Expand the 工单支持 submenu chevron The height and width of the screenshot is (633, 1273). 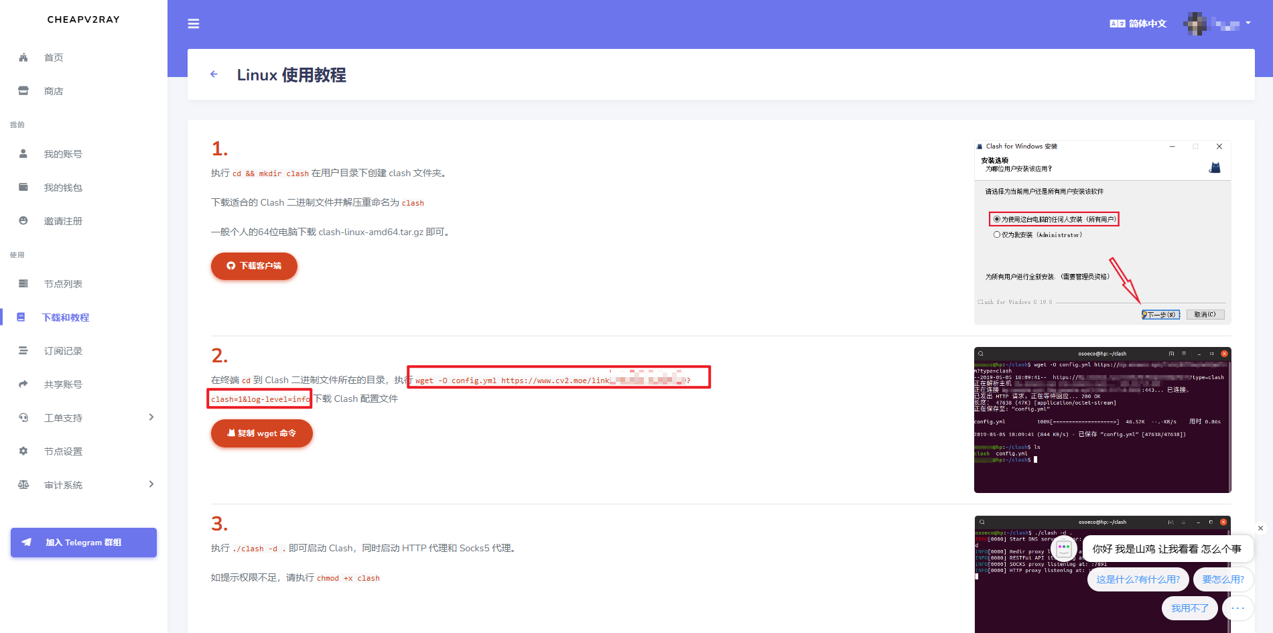pos(151,417)
